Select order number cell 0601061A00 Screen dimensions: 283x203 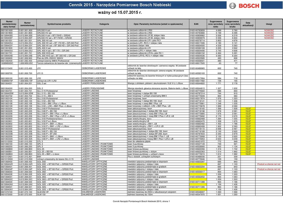[9, 30]
